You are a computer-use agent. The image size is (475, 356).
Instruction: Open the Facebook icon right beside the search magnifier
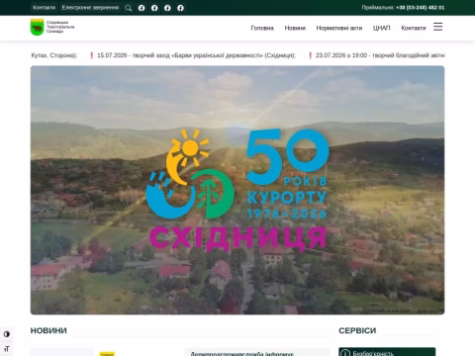pos(142,8)
